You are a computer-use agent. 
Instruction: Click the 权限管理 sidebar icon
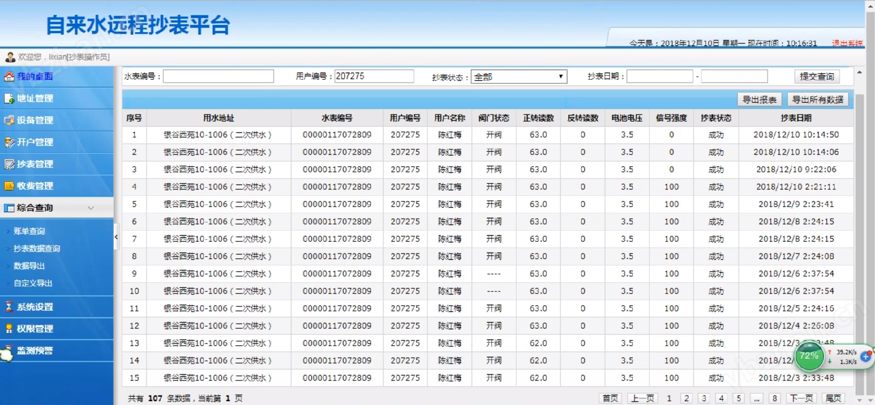point(9,329)
